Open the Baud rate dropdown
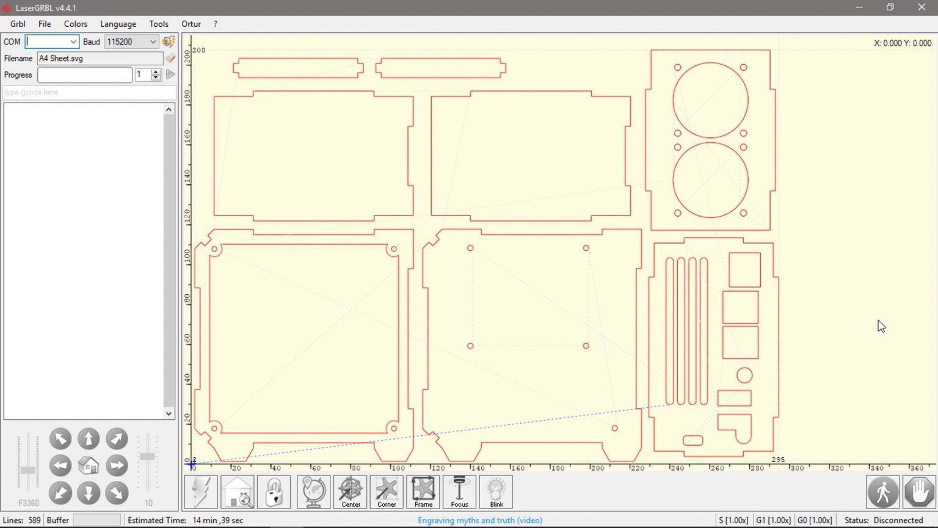The width and height of the screenshot is (938, 528). pyautogui.click(x=152, y=42)
